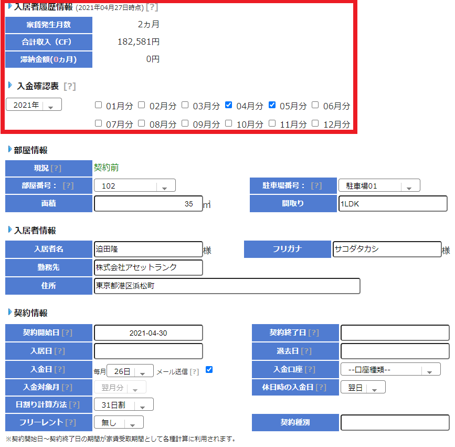The height and width of the screenshot is (447, 455).
Task: Click the 住所 address input field
Action: [226, 286]
